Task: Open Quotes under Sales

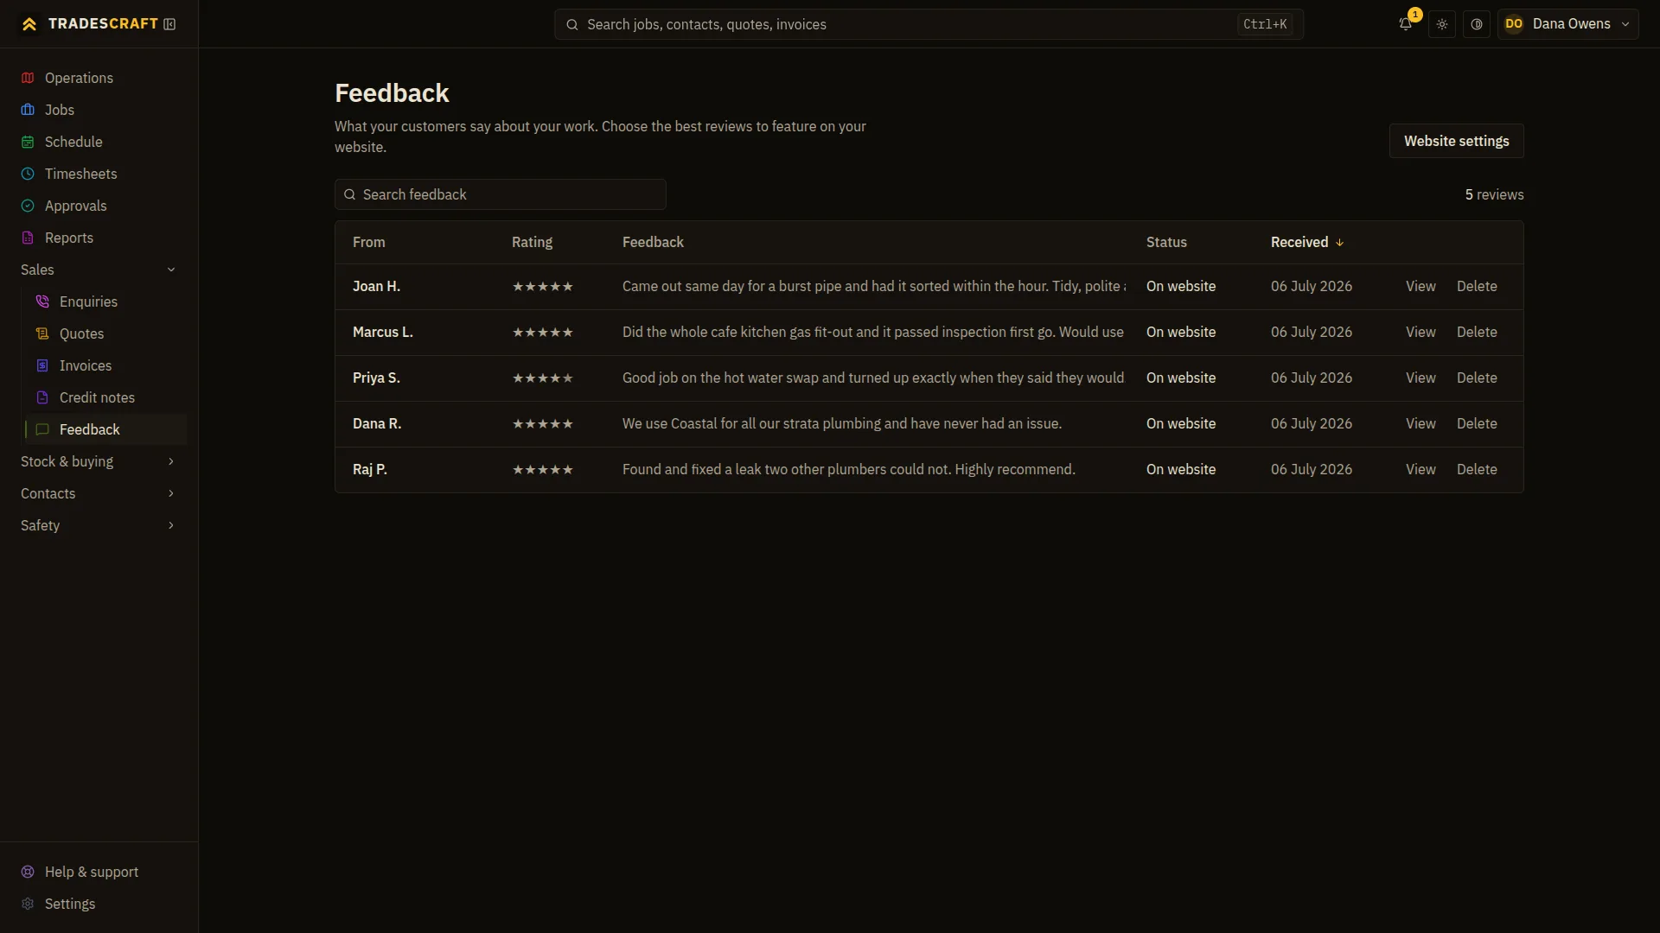Action: [x=106, y=333]
